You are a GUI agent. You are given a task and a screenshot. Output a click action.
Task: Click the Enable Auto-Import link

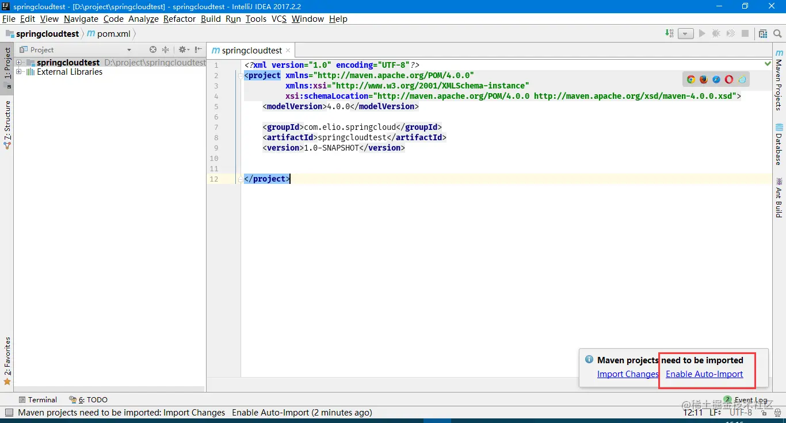pos(704,374)
